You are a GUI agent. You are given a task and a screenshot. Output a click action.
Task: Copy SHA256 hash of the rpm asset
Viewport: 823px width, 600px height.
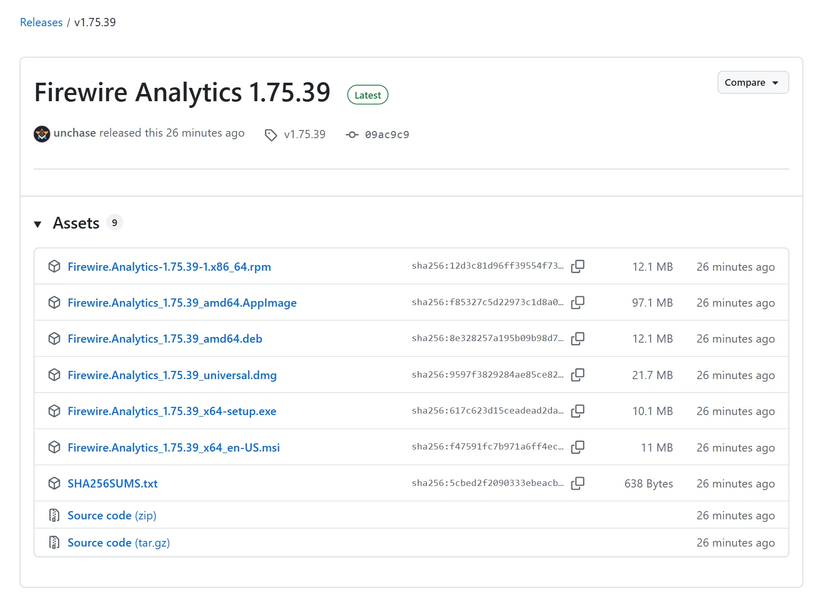tap(578, 266)
